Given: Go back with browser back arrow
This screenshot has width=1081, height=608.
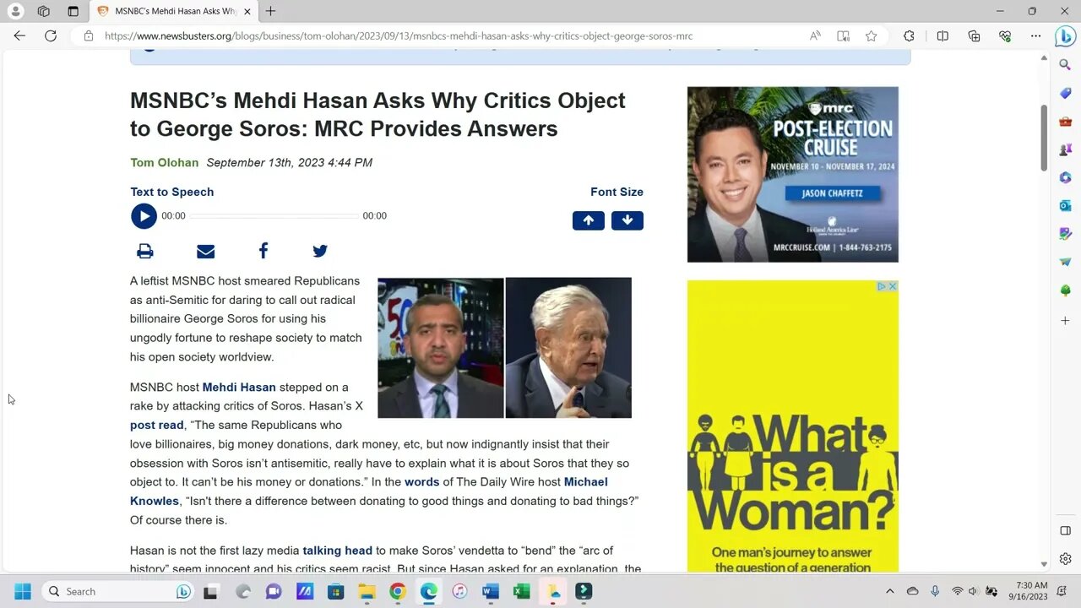Looking at the screenshot, I should (x=19, y=35).
